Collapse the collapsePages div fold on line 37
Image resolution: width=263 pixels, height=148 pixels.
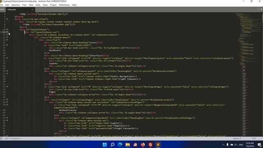pyautogui.click(x=7, y=99)
